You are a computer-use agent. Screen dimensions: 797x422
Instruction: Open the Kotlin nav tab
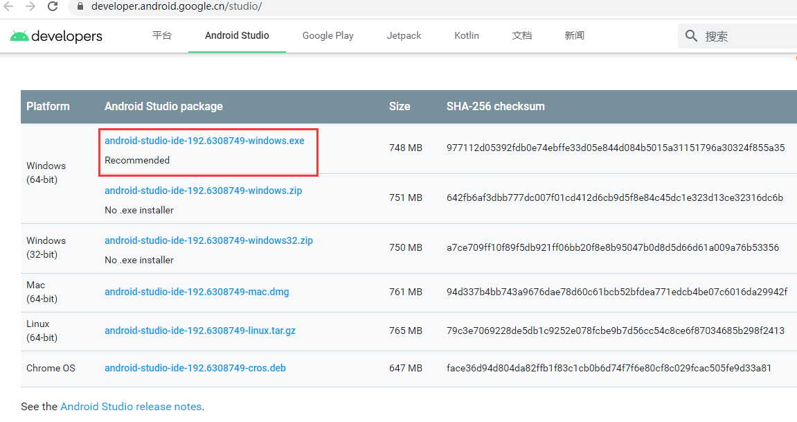coord(467,35)
